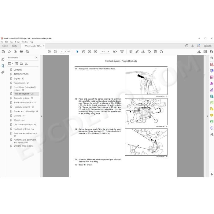The height and width of the screenshot is (214, 214).
Task: Open the View menu
Action: tap(12, 42)
